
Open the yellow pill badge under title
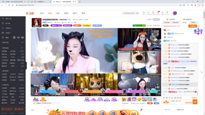tap(86, 25)
